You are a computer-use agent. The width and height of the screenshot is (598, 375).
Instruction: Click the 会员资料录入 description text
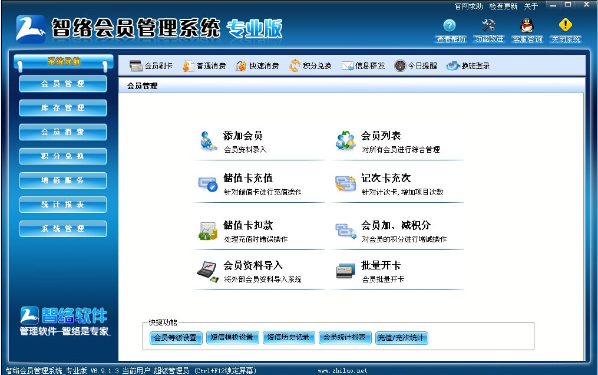(245, 150)
